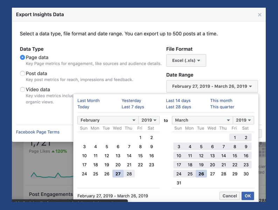This screenshot has width=278, height=210.
Task: Select the Page data radio button
Action: tap(22, 57)
